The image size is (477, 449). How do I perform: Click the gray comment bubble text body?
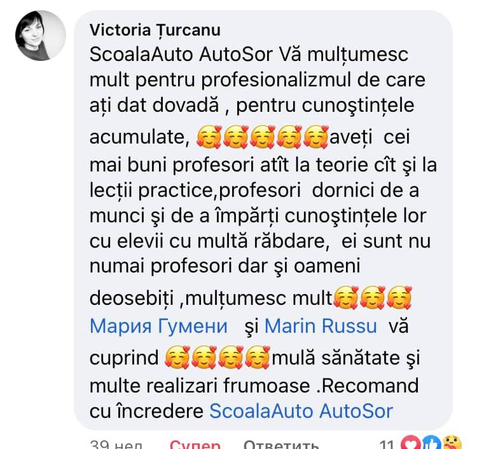coord(263,220)
